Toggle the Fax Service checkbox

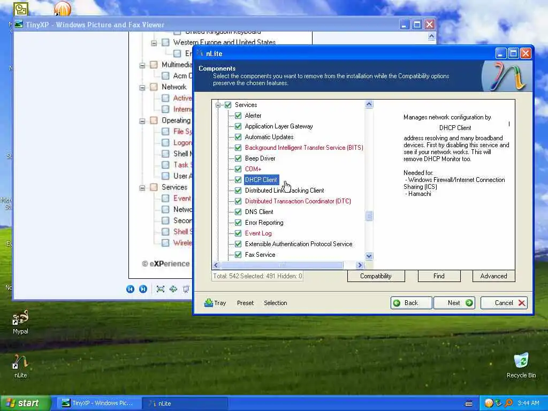(238, 254)
